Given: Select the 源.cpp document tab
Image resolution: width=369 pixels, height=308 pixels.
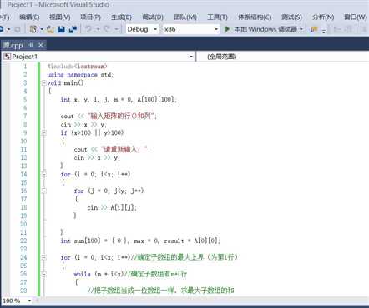Looking at the screenshot, I should [x=13, y=45].
